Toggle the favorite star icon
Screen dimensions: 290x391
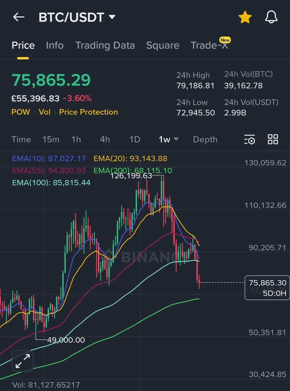click(x=245, y=17)
